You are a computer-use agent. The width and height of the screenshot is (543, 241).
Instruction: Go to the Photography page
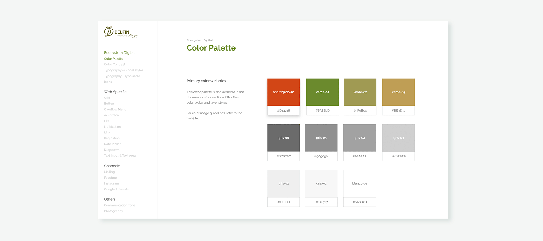(113, 211)
